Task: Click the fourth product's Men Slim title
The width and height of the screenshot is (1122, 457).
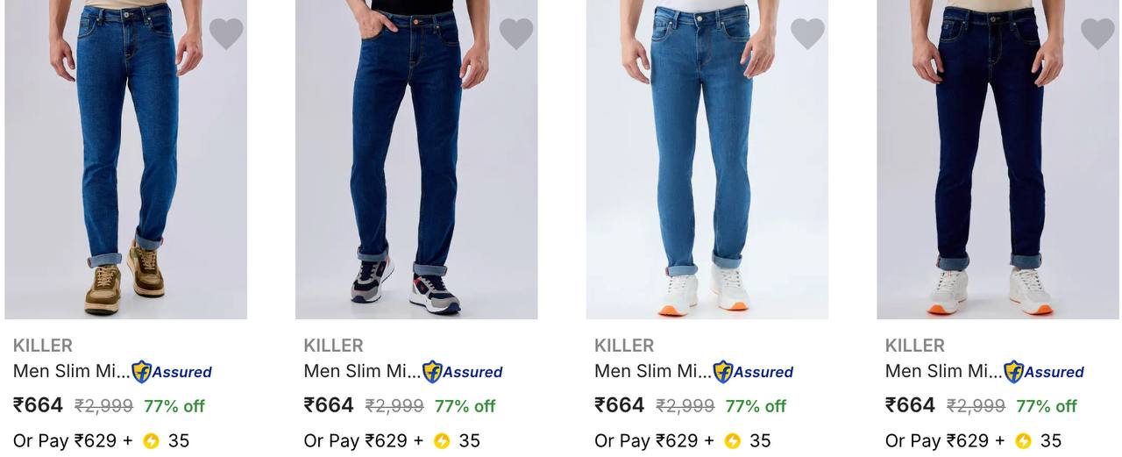Action: point(943,371)
